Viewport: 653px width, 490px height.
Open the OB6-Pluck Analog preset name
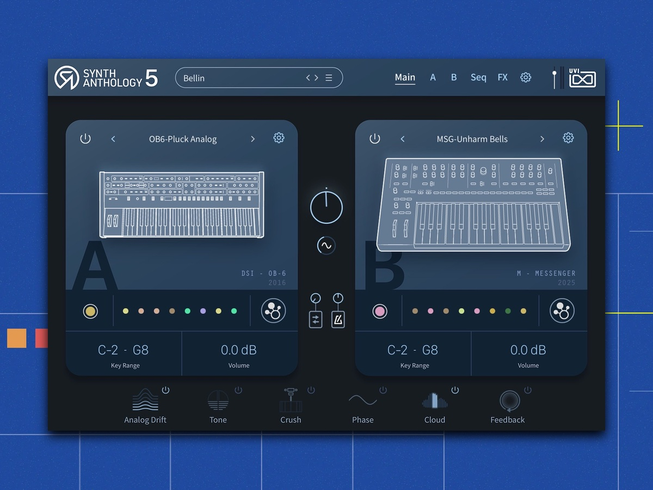(x=183, y=139)
